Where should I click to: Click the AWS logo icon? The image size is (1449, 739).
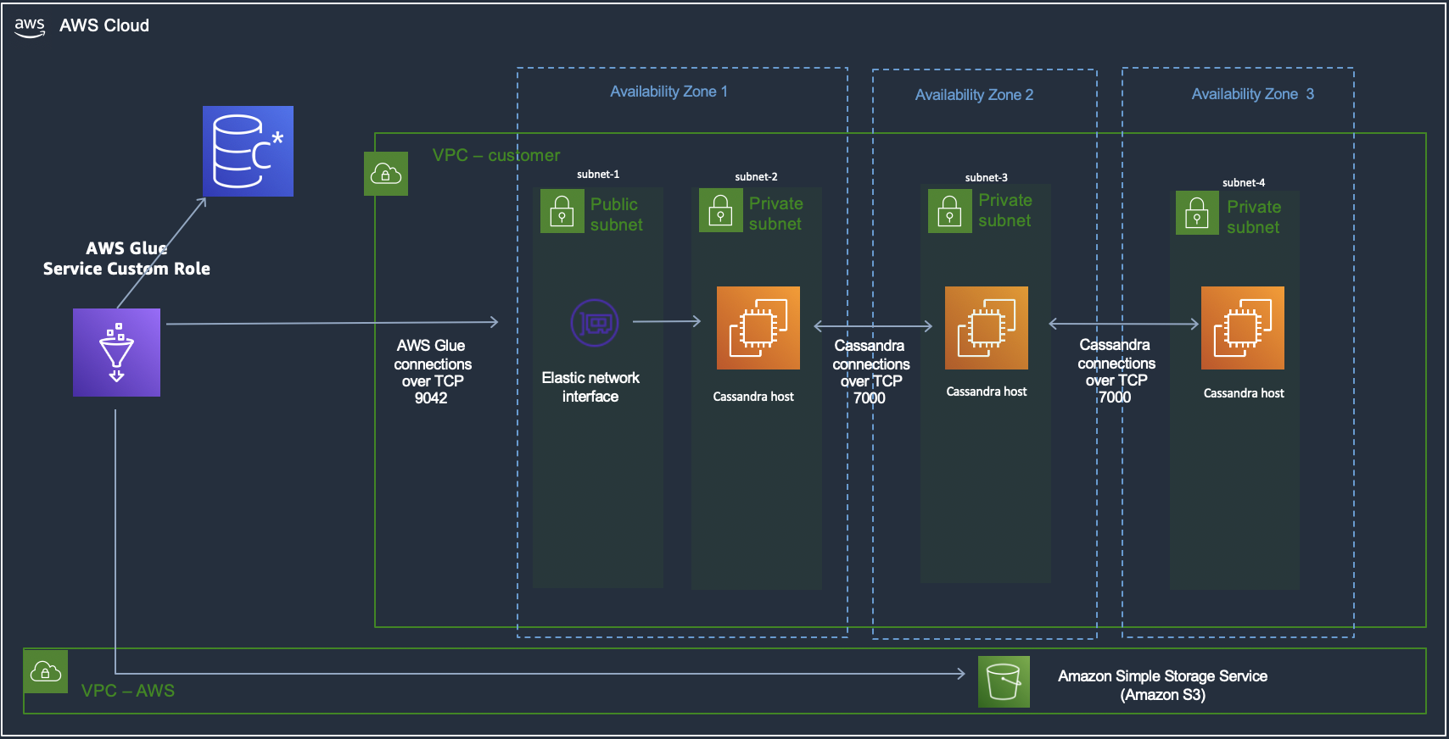(30, 26)
